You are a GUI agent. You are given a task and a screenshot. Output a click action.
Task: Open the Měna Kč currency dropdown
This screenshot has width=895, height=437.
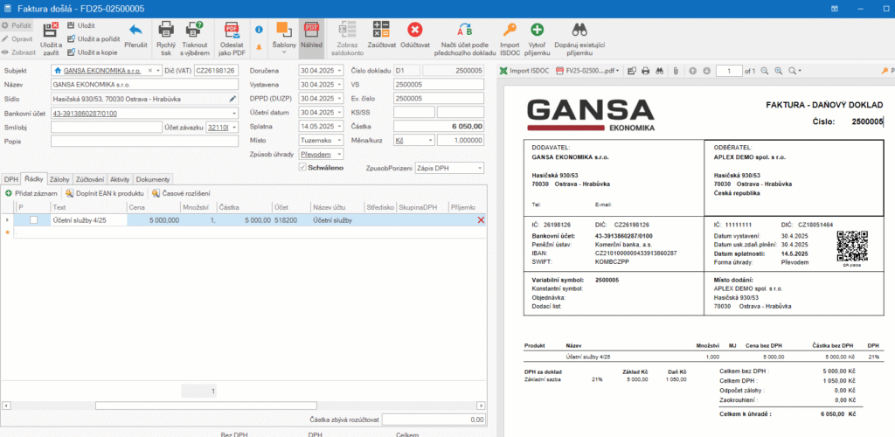coord(430,140)
